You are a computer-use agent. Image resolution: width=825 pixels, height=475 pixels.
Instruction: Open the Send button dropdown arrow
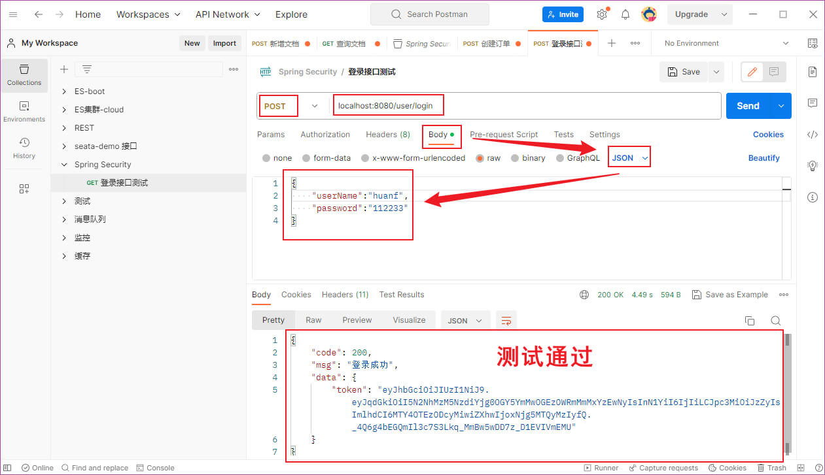(781, 106)
